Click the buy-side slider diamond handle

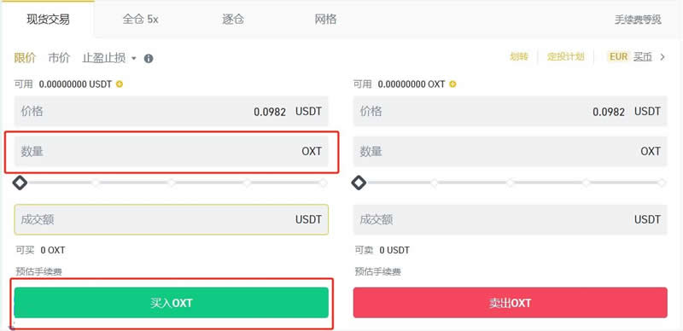[x=20, y=183]
